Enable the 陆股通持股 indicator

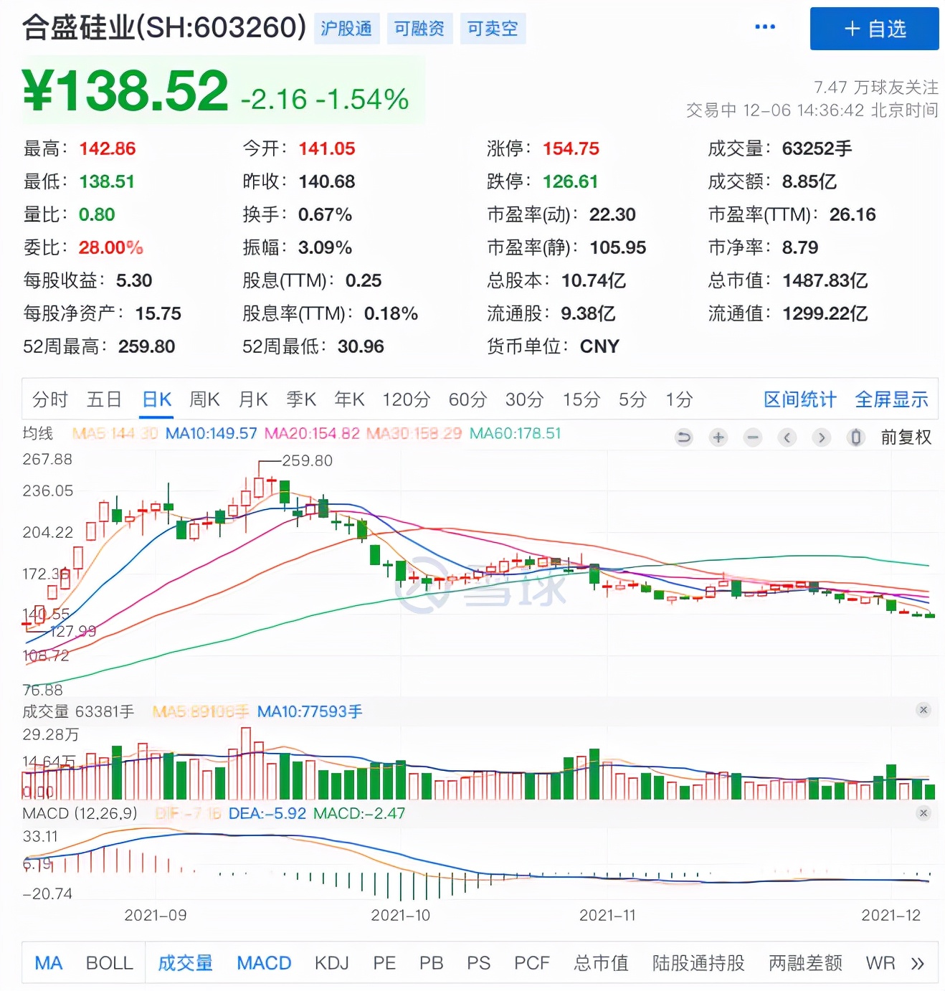pos(698,963)
